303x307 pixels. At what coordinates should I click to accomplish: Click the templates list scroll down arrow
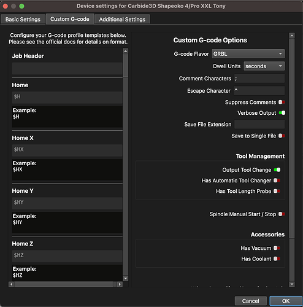point(126,278)
